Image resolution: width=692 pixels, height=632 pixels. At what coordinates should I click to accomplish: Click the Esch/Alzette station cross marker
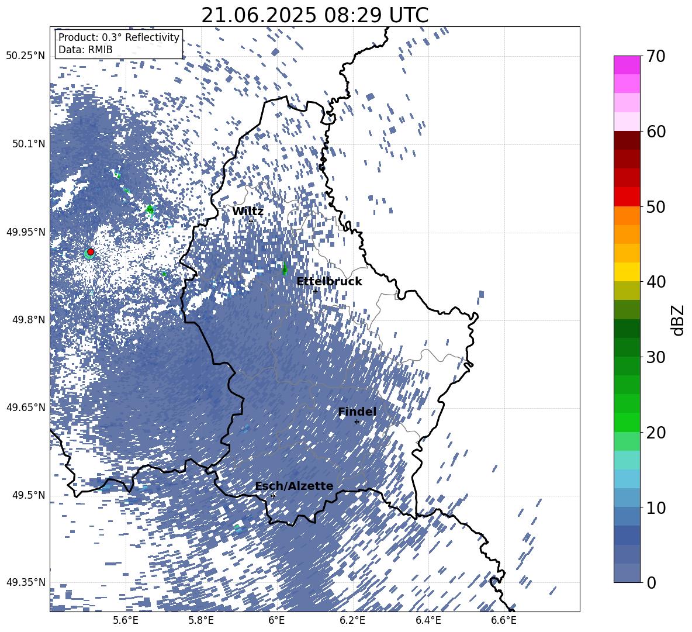[273, 496]
